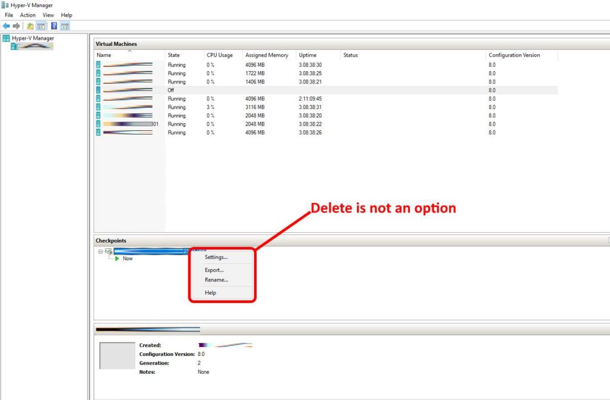Choose Settings... from the context menu
610x400 pixels.
tap(216, 258)
